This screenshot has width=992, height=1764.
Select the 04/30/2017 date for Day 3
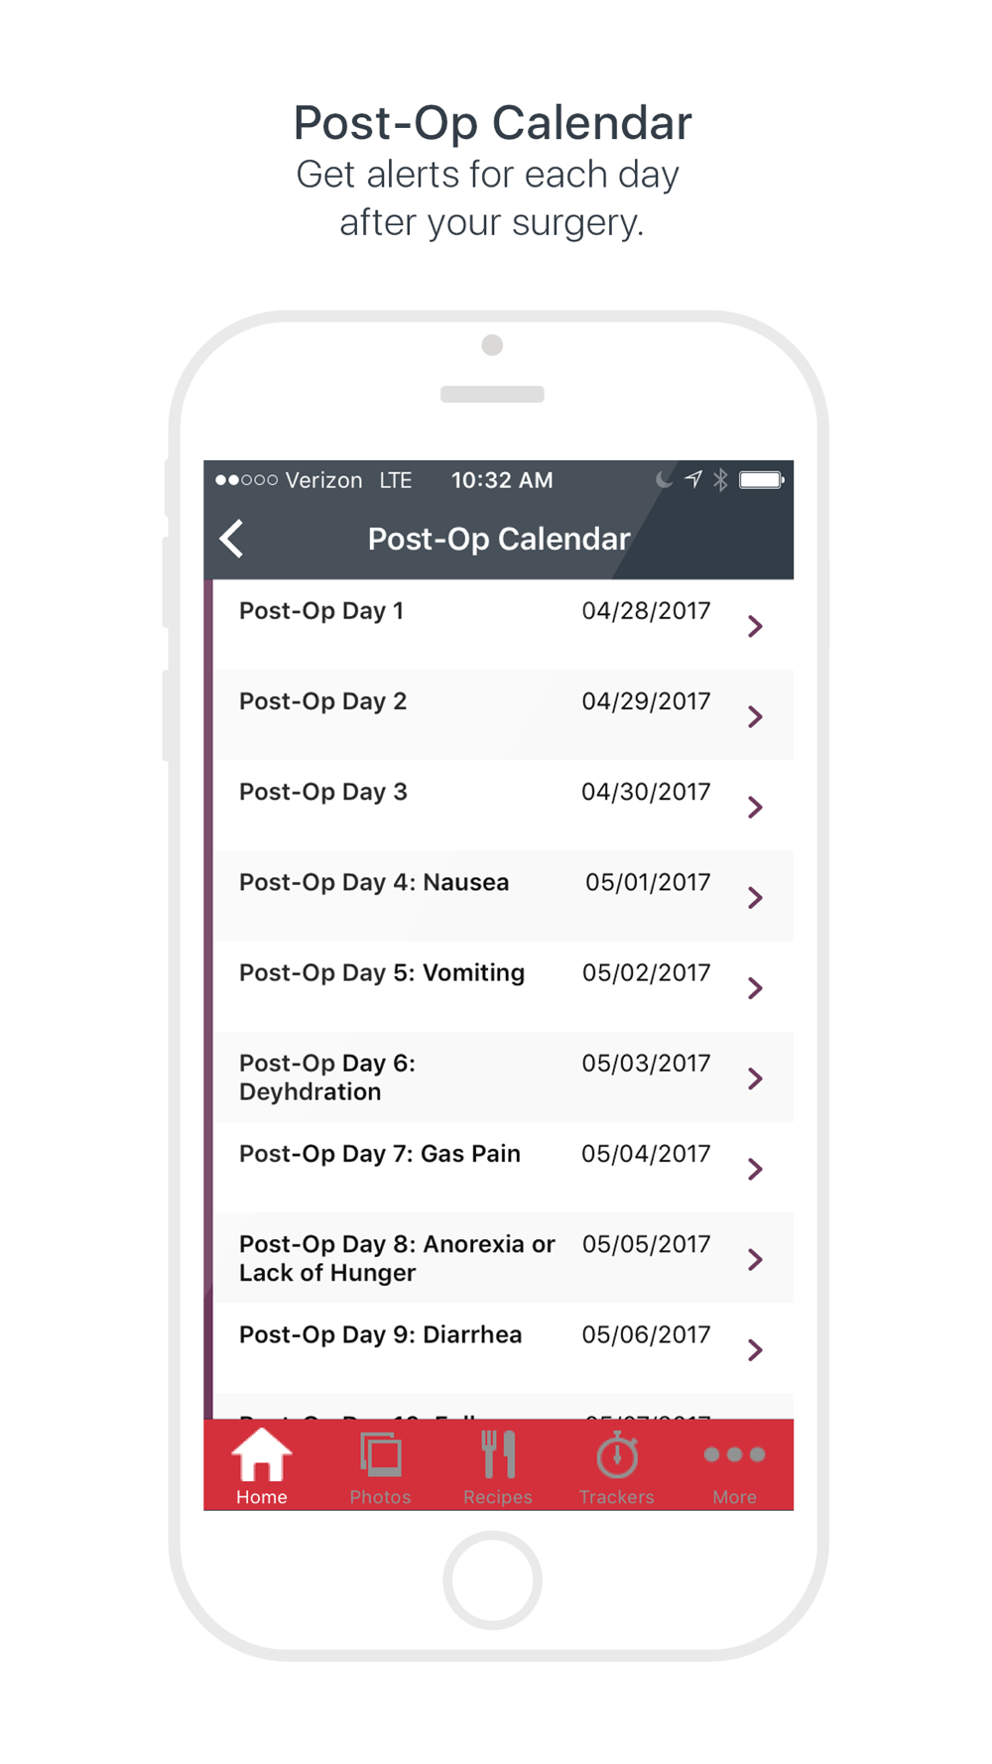pos(646,792)
